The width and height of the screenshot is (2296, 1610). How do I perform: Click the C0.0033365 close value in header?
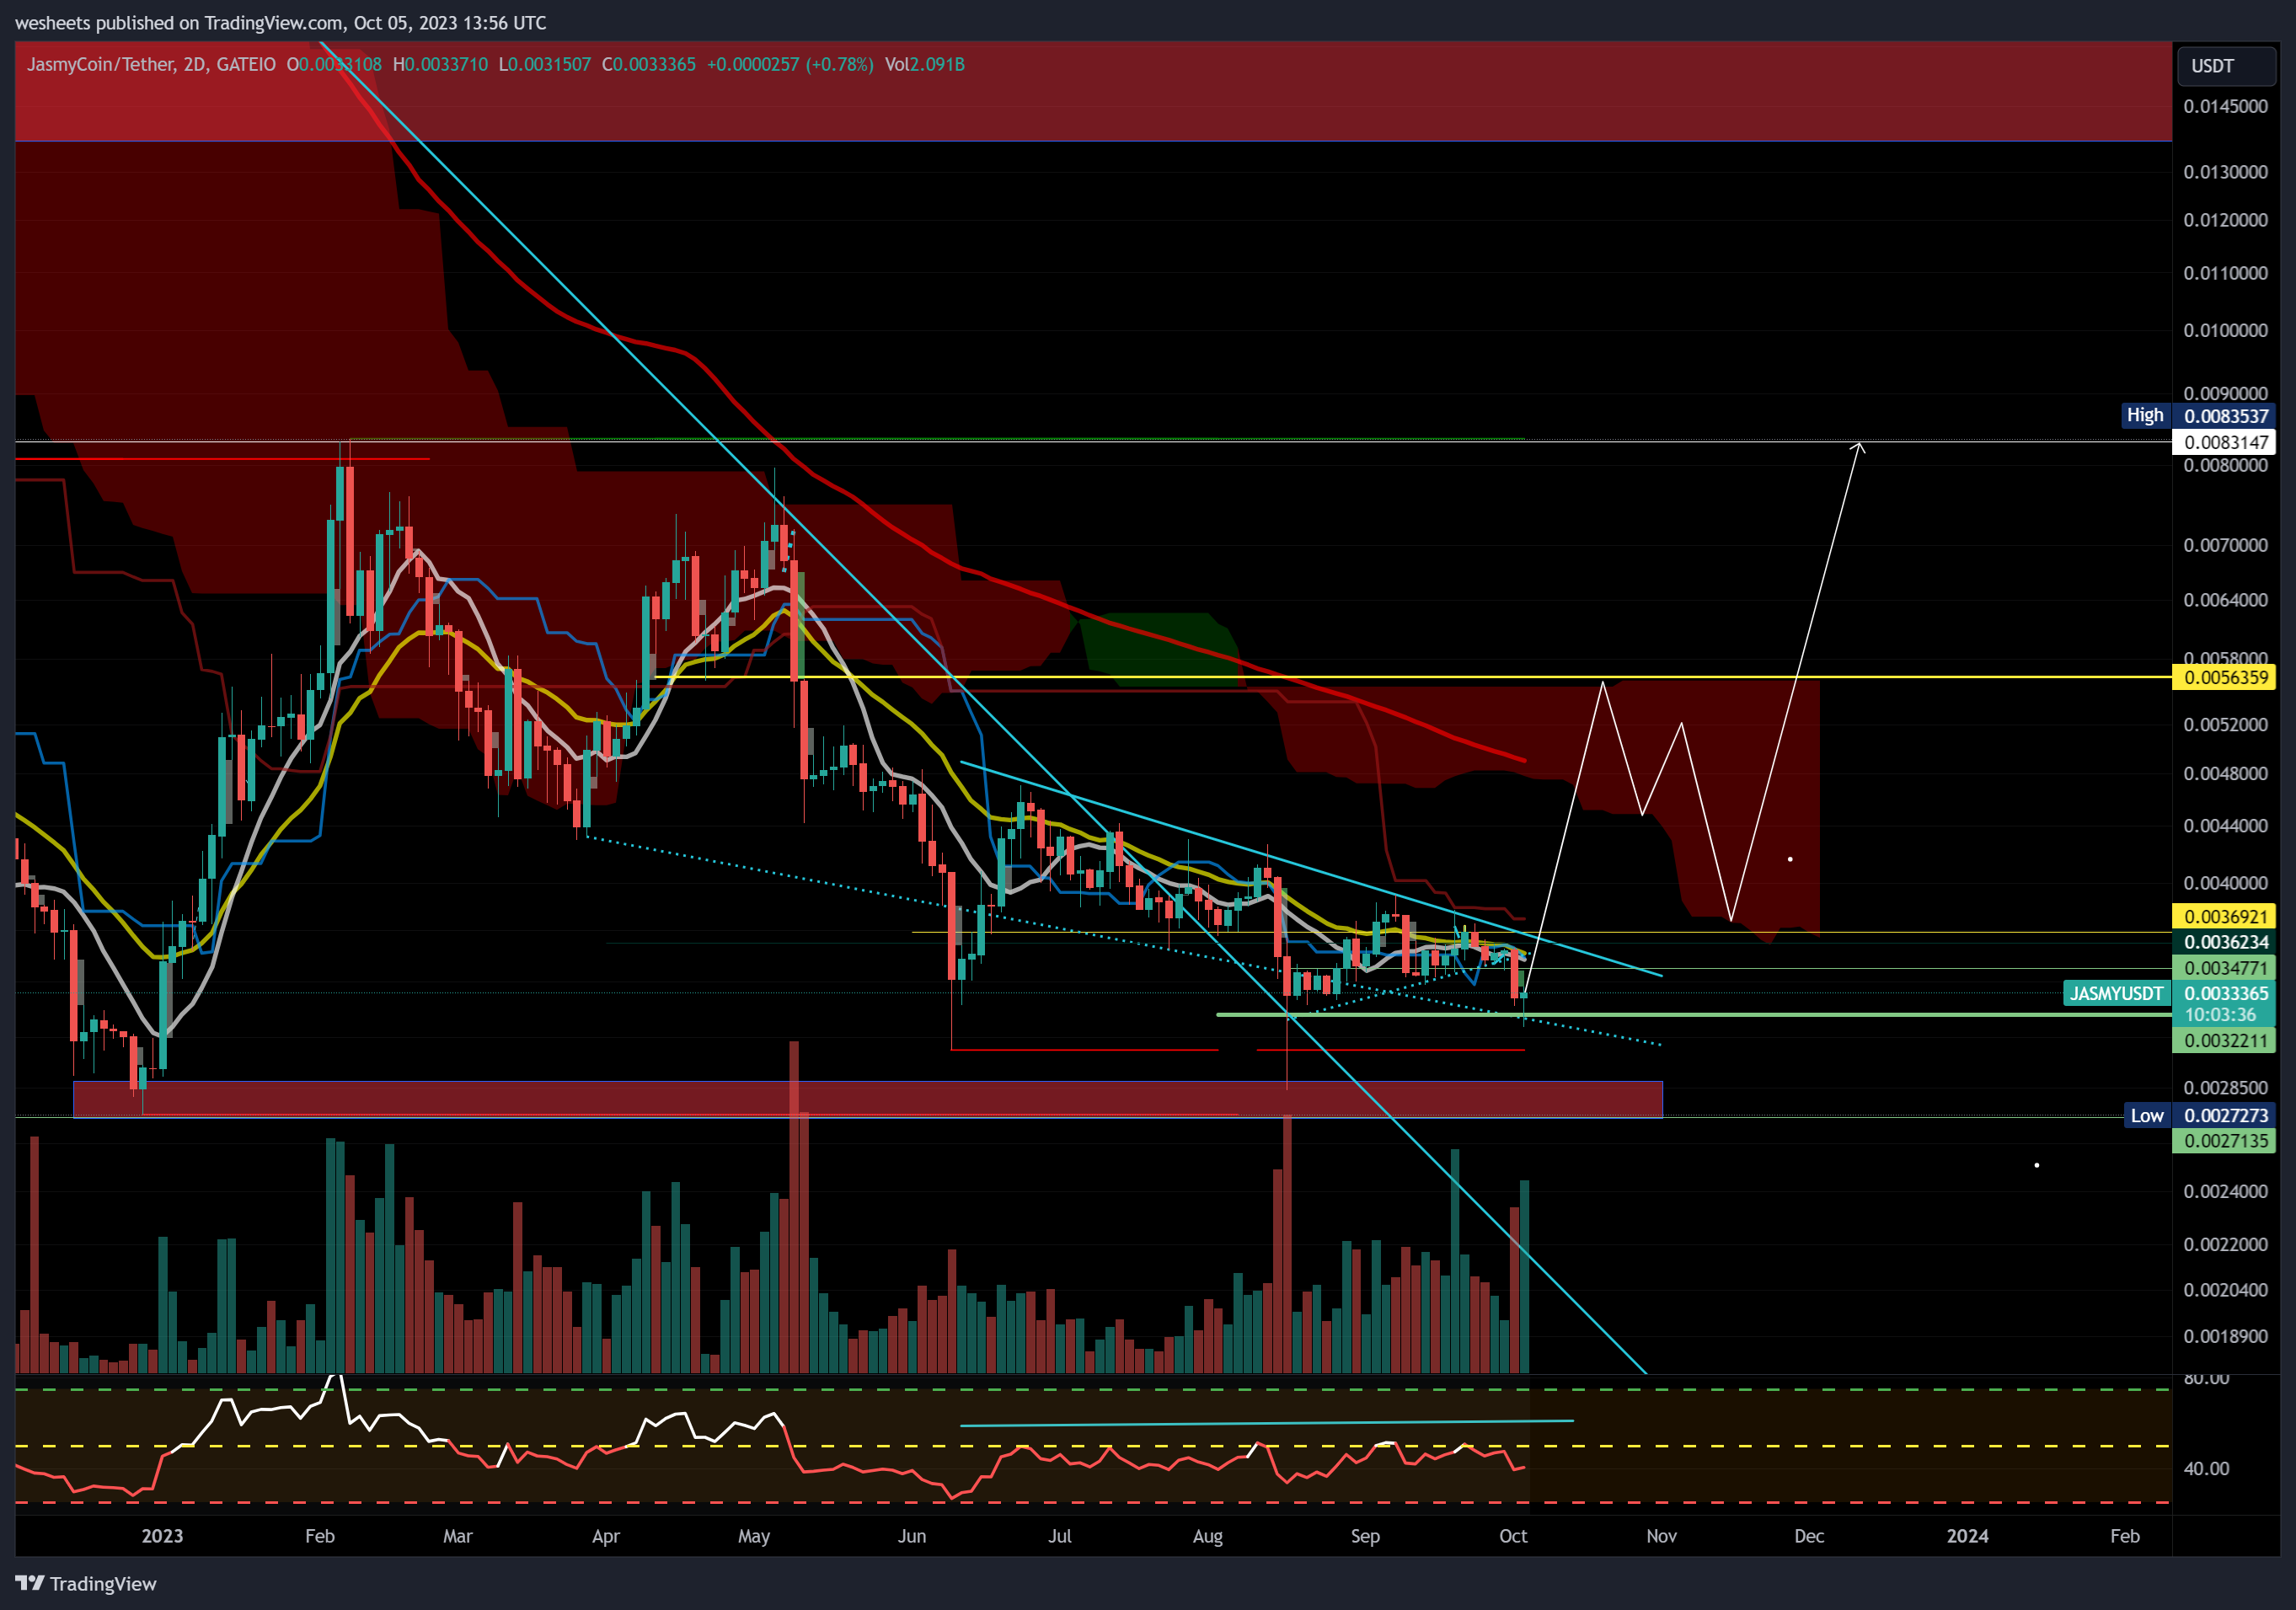click(x=648, y=64)
